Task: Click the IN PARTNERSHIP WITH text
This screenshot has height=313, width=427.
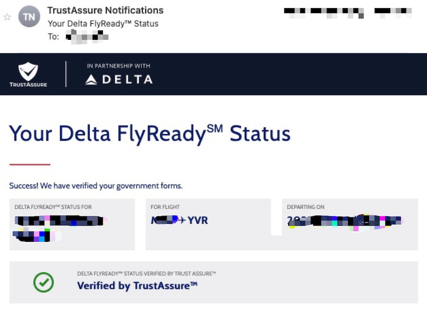Action: click(x=119, y=66)
